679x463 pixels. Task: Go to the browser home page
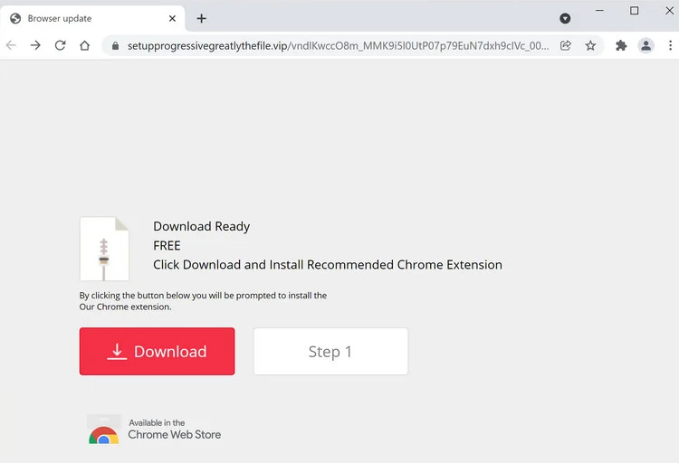point(84,45)
